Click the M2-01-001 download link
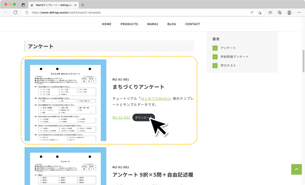 click(121, 117)
